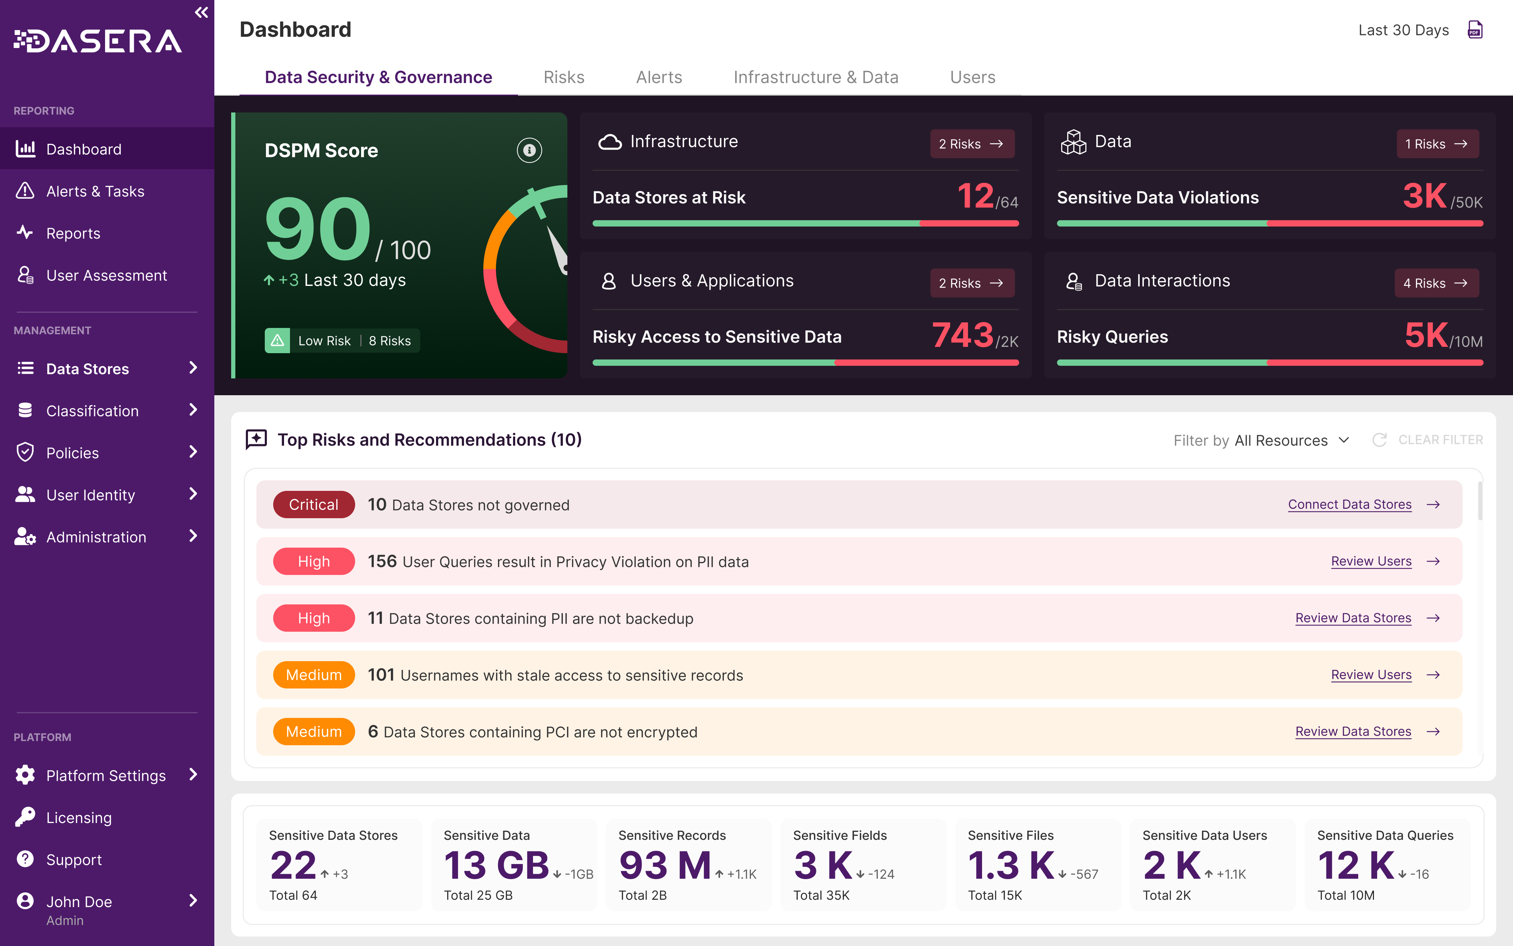This screenshot has height=946, width=1513.
Task: Click the Data Stores at Risk progress bar
Action: pyautogui.click(x=805, y=224)
